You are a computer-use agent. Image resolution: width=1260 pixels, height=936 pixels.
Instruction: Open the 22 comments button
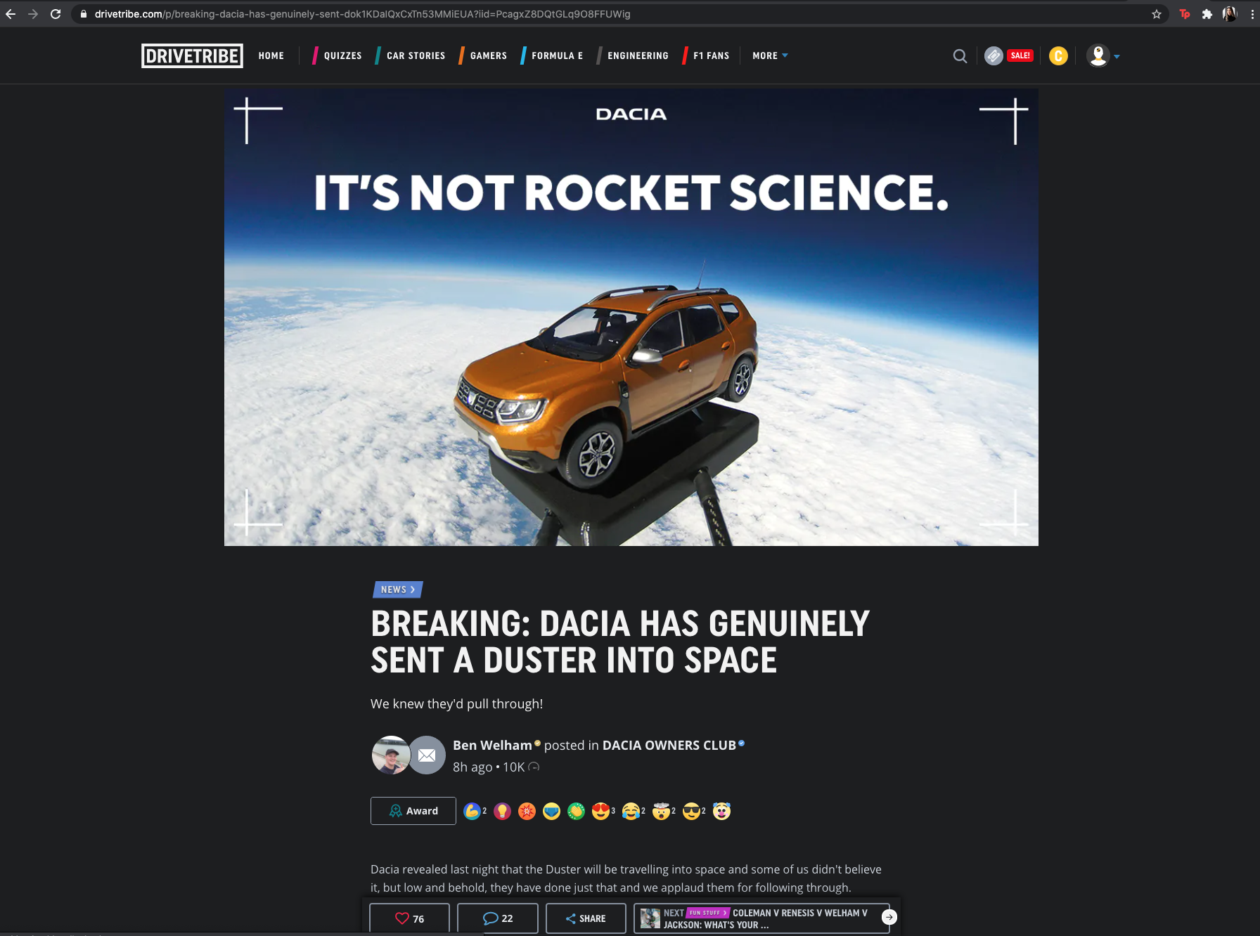click(497, 918)
